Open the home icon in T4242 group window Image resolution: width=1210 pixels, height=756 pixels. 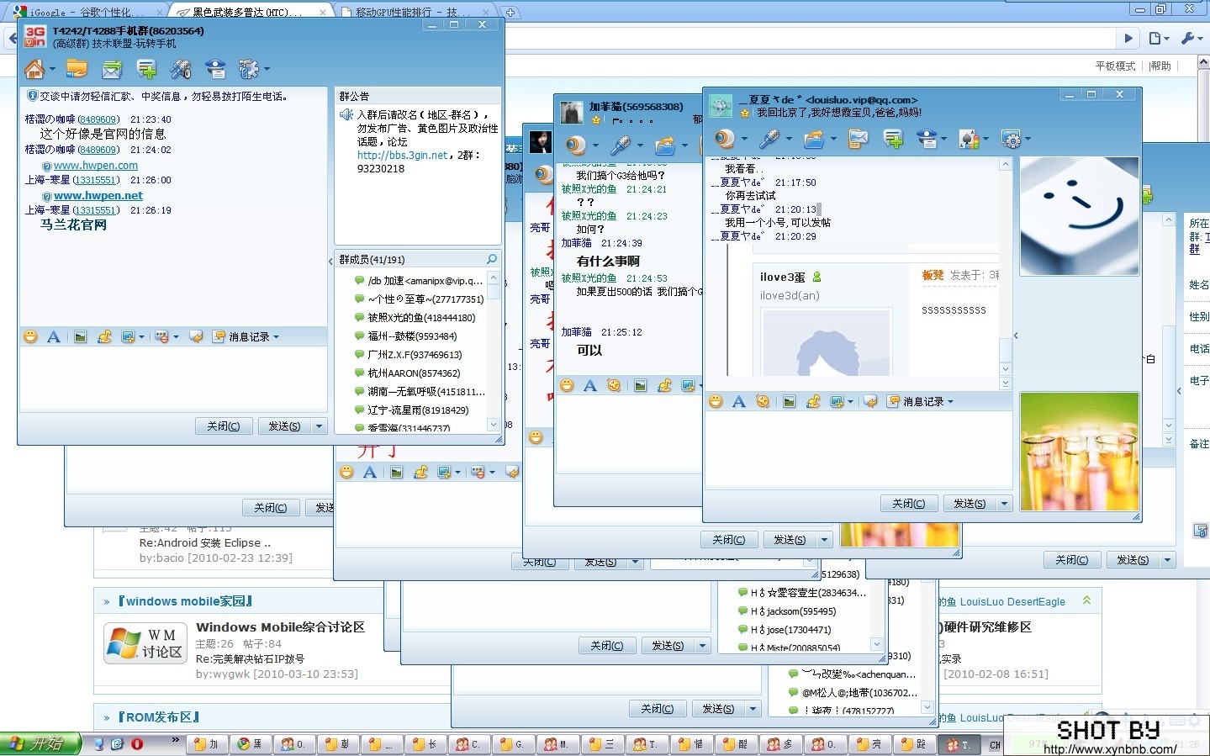point(34,69)
